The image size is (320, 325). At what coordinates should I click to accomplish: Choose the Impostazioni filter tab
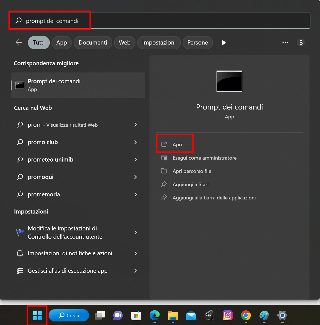click(159, 43)
